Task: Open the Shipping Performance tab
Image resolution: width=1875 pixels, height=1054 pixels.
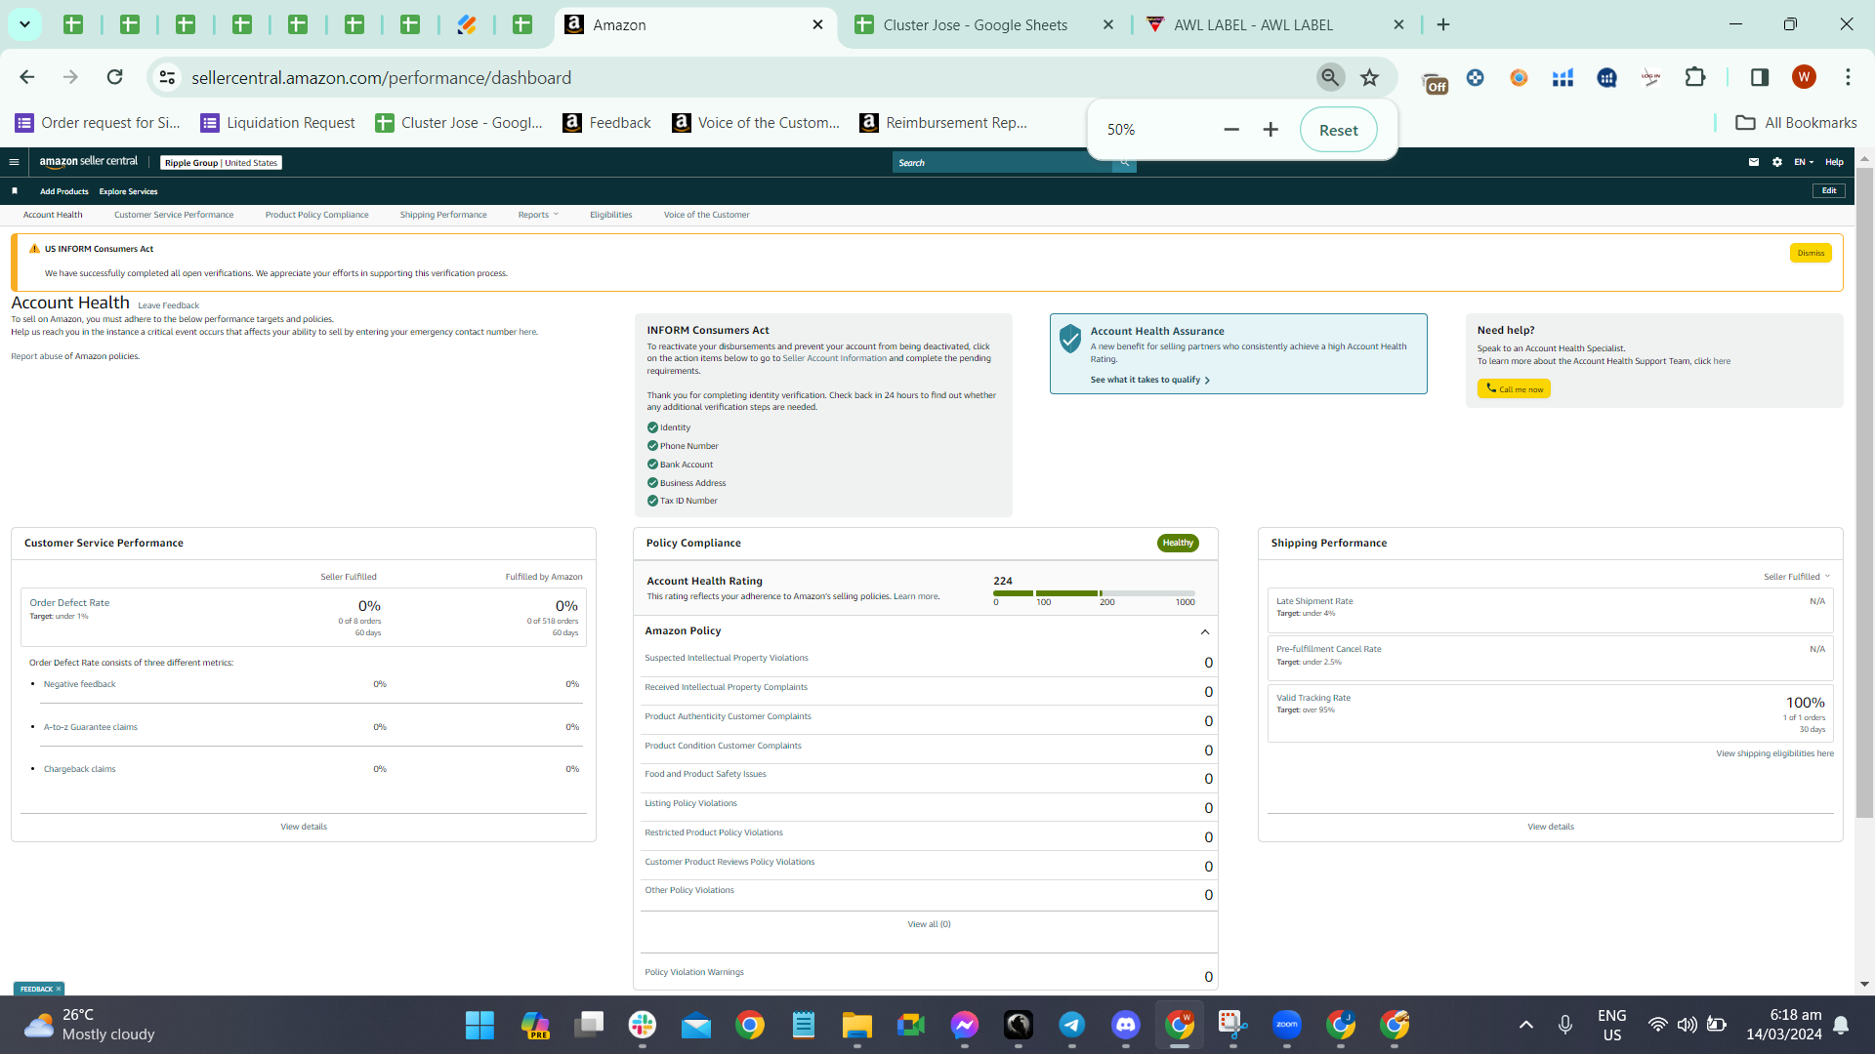Action: pos(443,215)
